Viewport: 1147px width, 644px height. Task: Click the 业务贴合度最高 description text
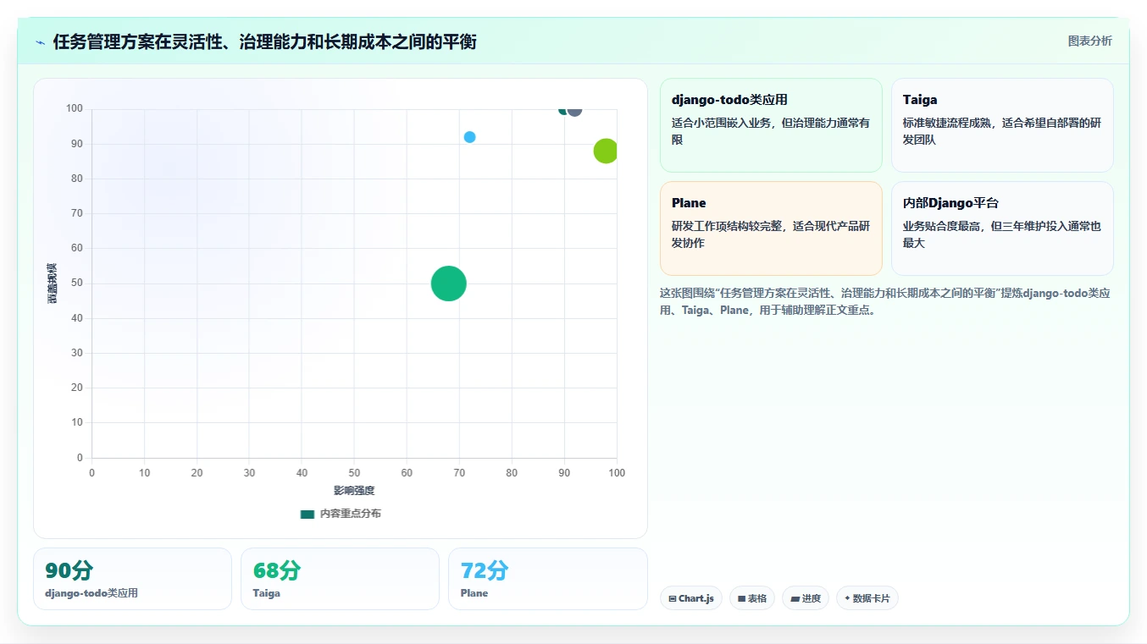(1002, 234)
